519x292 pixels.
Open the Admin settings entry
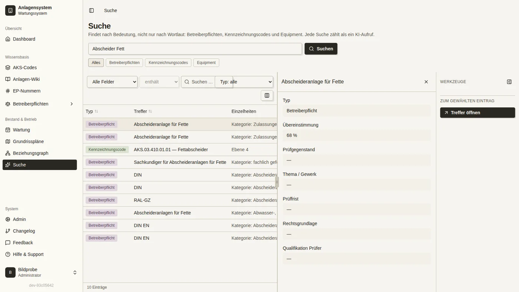click(x=40, y=219)
